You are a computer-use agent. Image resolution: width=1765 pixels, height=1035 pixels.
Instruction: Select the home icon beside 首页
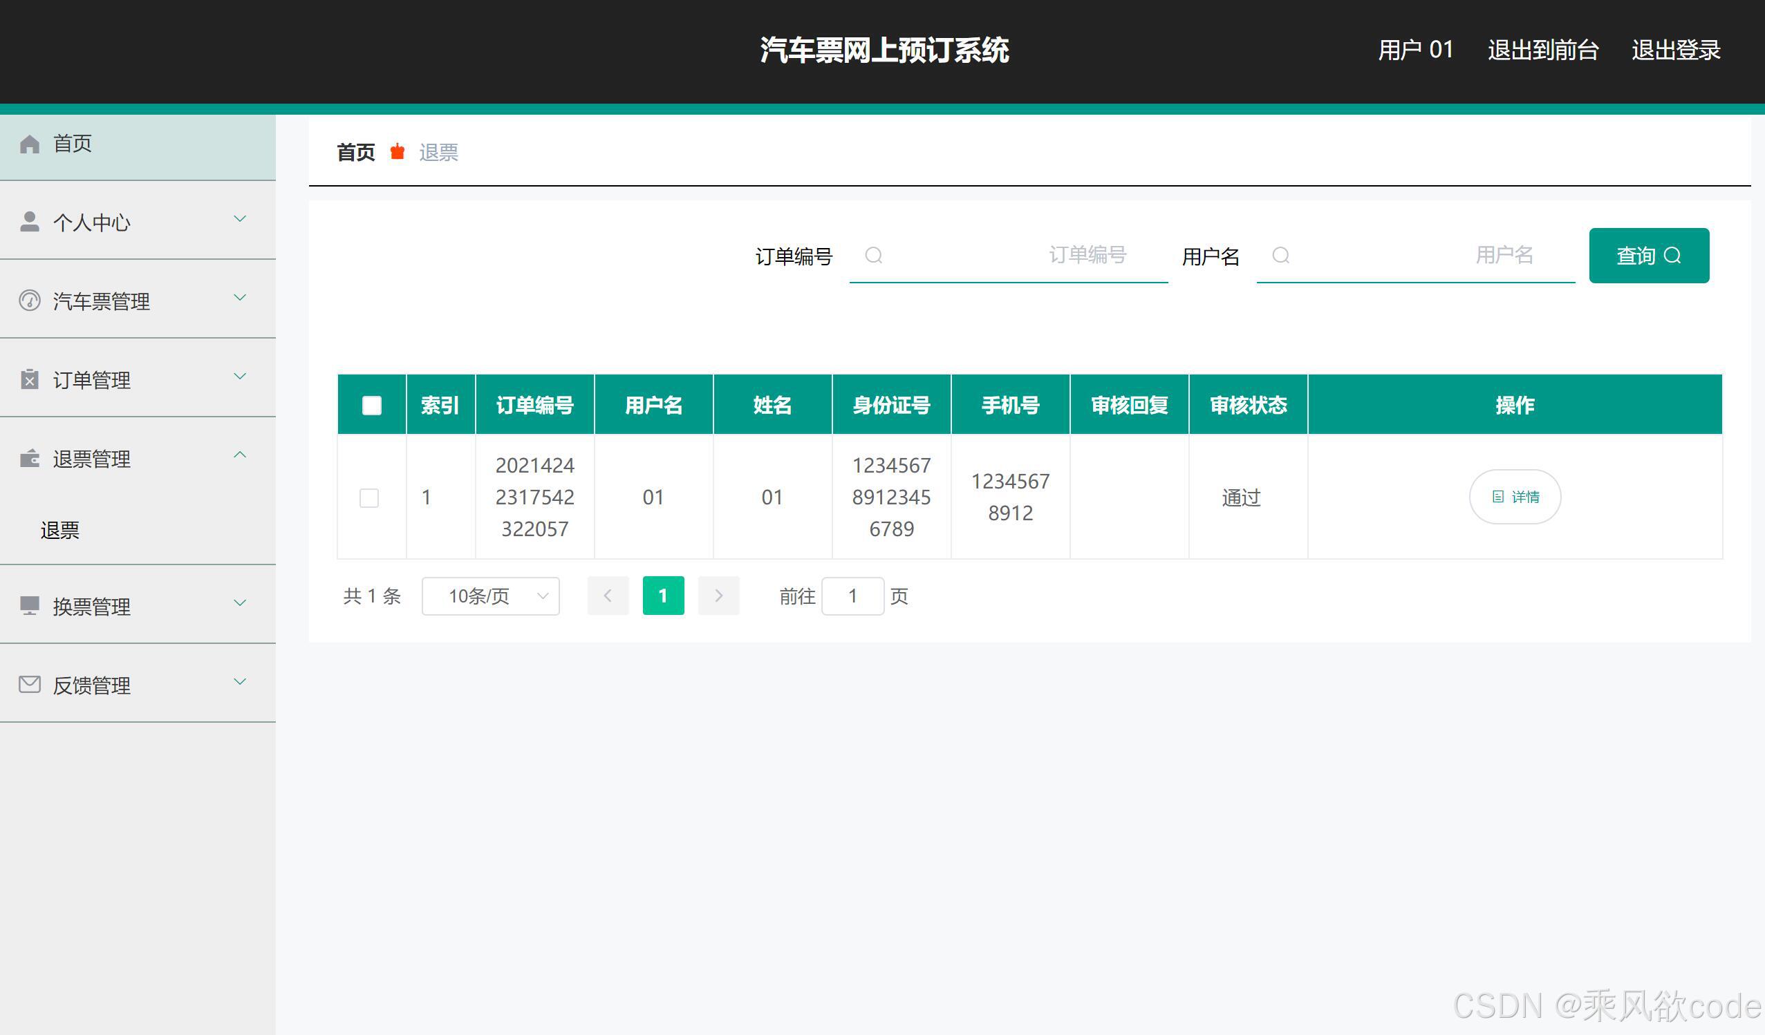coord(30,144)
